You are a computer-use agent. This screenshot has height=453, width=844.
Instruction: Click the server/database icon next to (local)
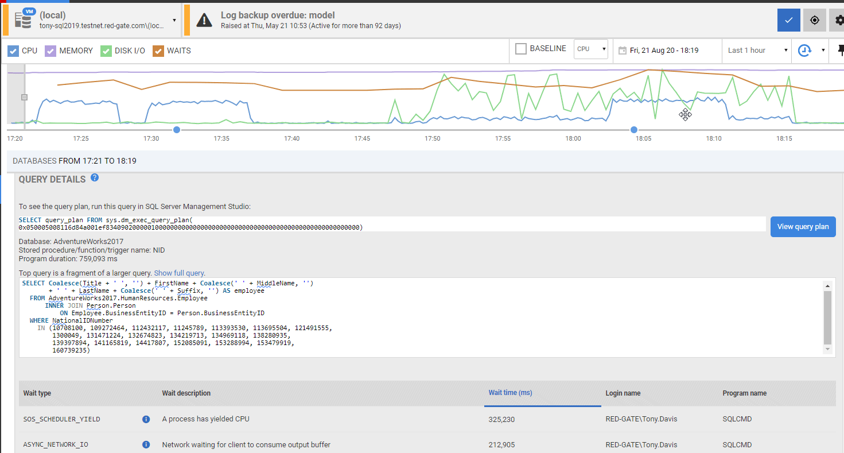[x=23, y=19]
